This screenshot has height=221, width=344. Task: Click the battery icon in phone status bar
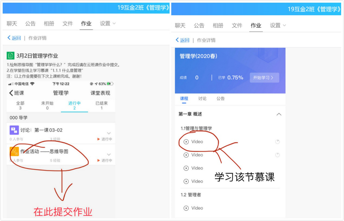point(110,84)
